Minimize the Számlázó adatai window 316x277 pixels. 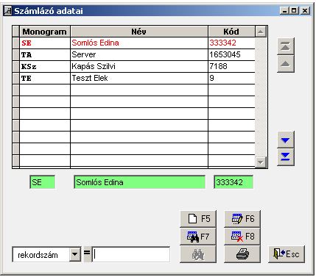tap(284, 10)
